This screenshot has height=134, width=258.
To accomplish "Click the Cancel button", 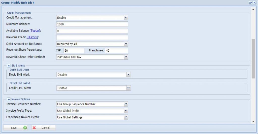I will click(43, 128).
